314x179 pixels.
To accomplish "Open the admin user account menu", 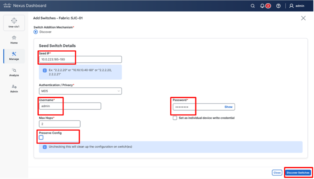I will [x=297, y=6].
